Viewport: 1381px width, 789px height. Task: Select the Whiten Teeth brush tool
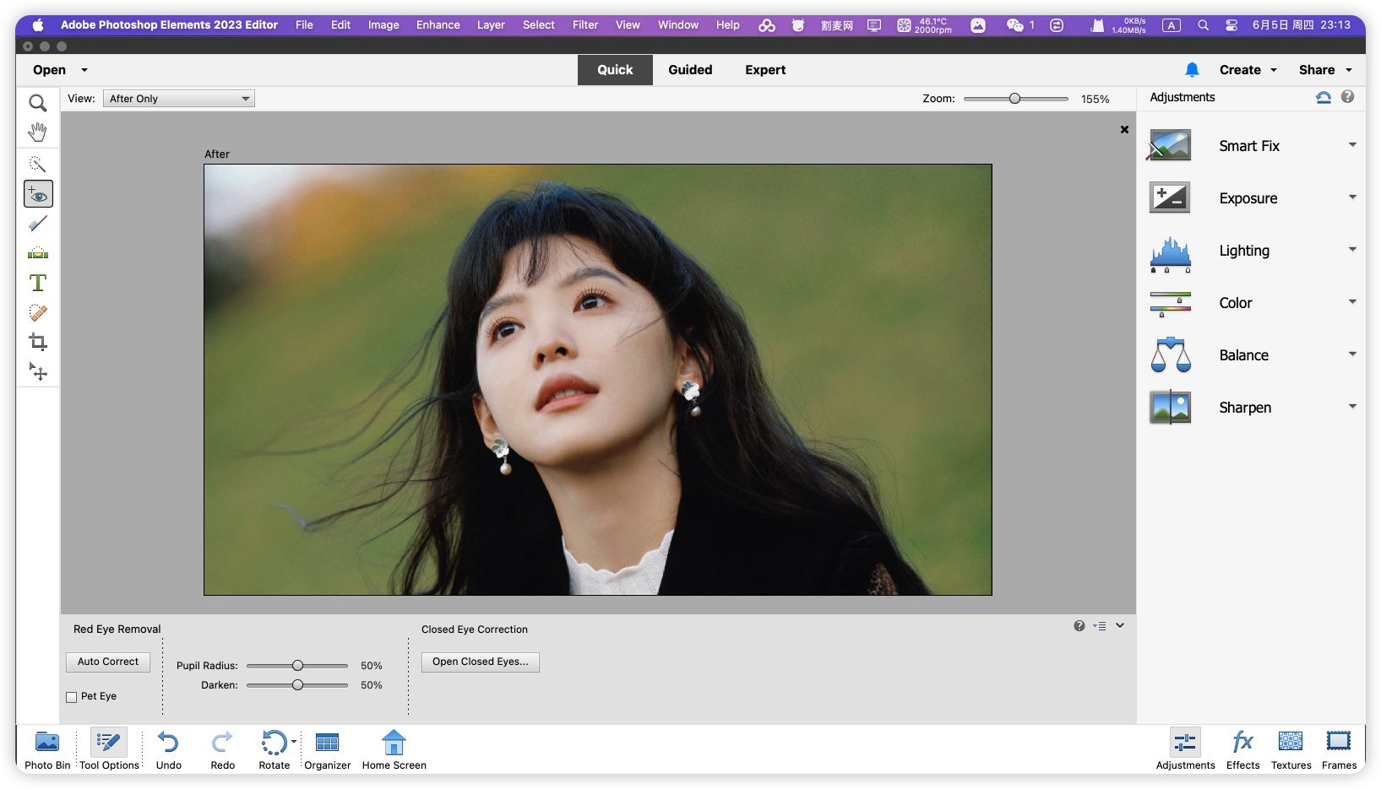[37, 224]
